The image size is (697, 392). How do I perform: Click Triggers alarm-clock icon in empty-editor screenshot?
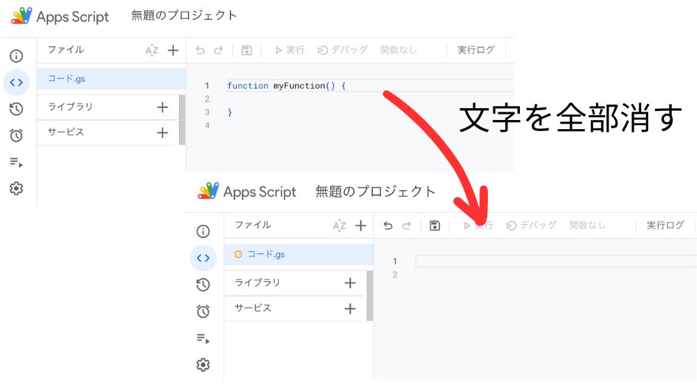pos(203,311)
